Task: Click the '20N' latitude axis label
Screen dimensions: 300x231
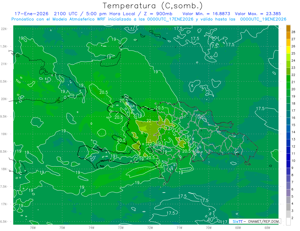Action: pyautogui.click(x=4, y=99)
